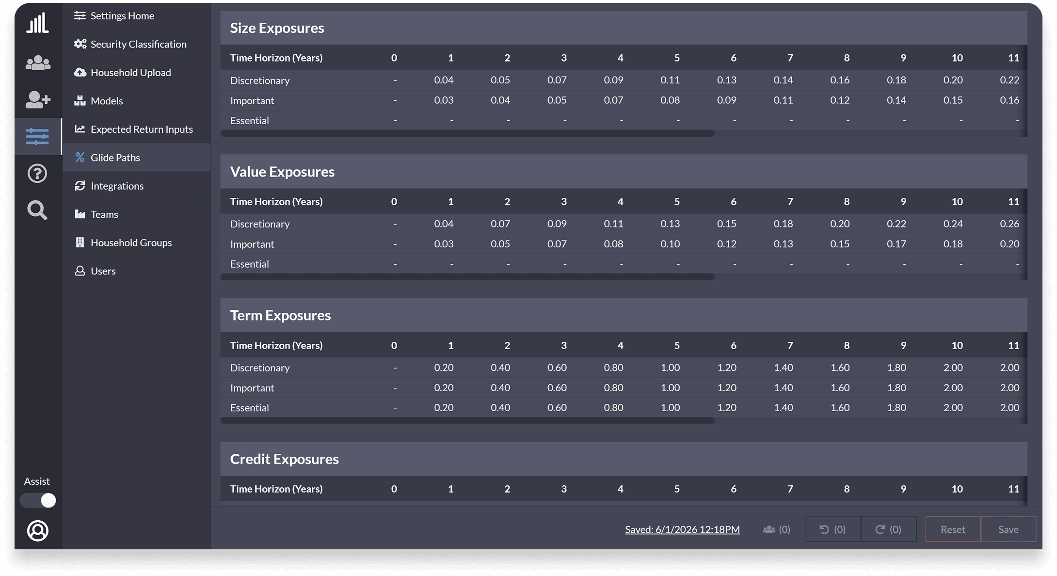Viewport: 1057px width, 576px height.
Task: Select Value Exposures Discretionary year 10 value 0.24
Action: click(953, 224)
